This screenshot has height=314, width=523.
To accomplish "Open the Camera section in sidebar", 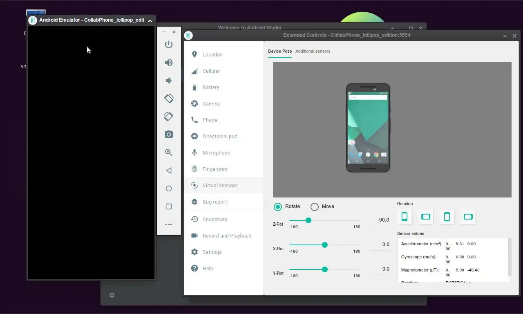I will click(x=224, y=103).
